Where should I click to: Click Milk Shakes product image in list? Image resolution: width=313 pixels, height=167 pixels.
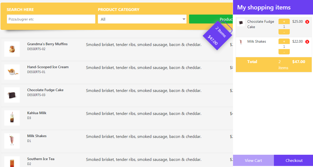[x=12, y=141]
